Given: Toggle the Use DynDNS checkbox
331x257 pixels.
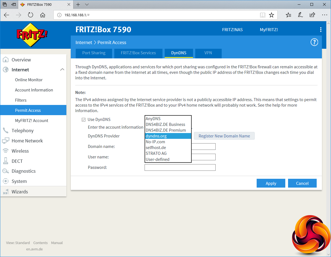Looking at the screenshot, I should point(83,120).
